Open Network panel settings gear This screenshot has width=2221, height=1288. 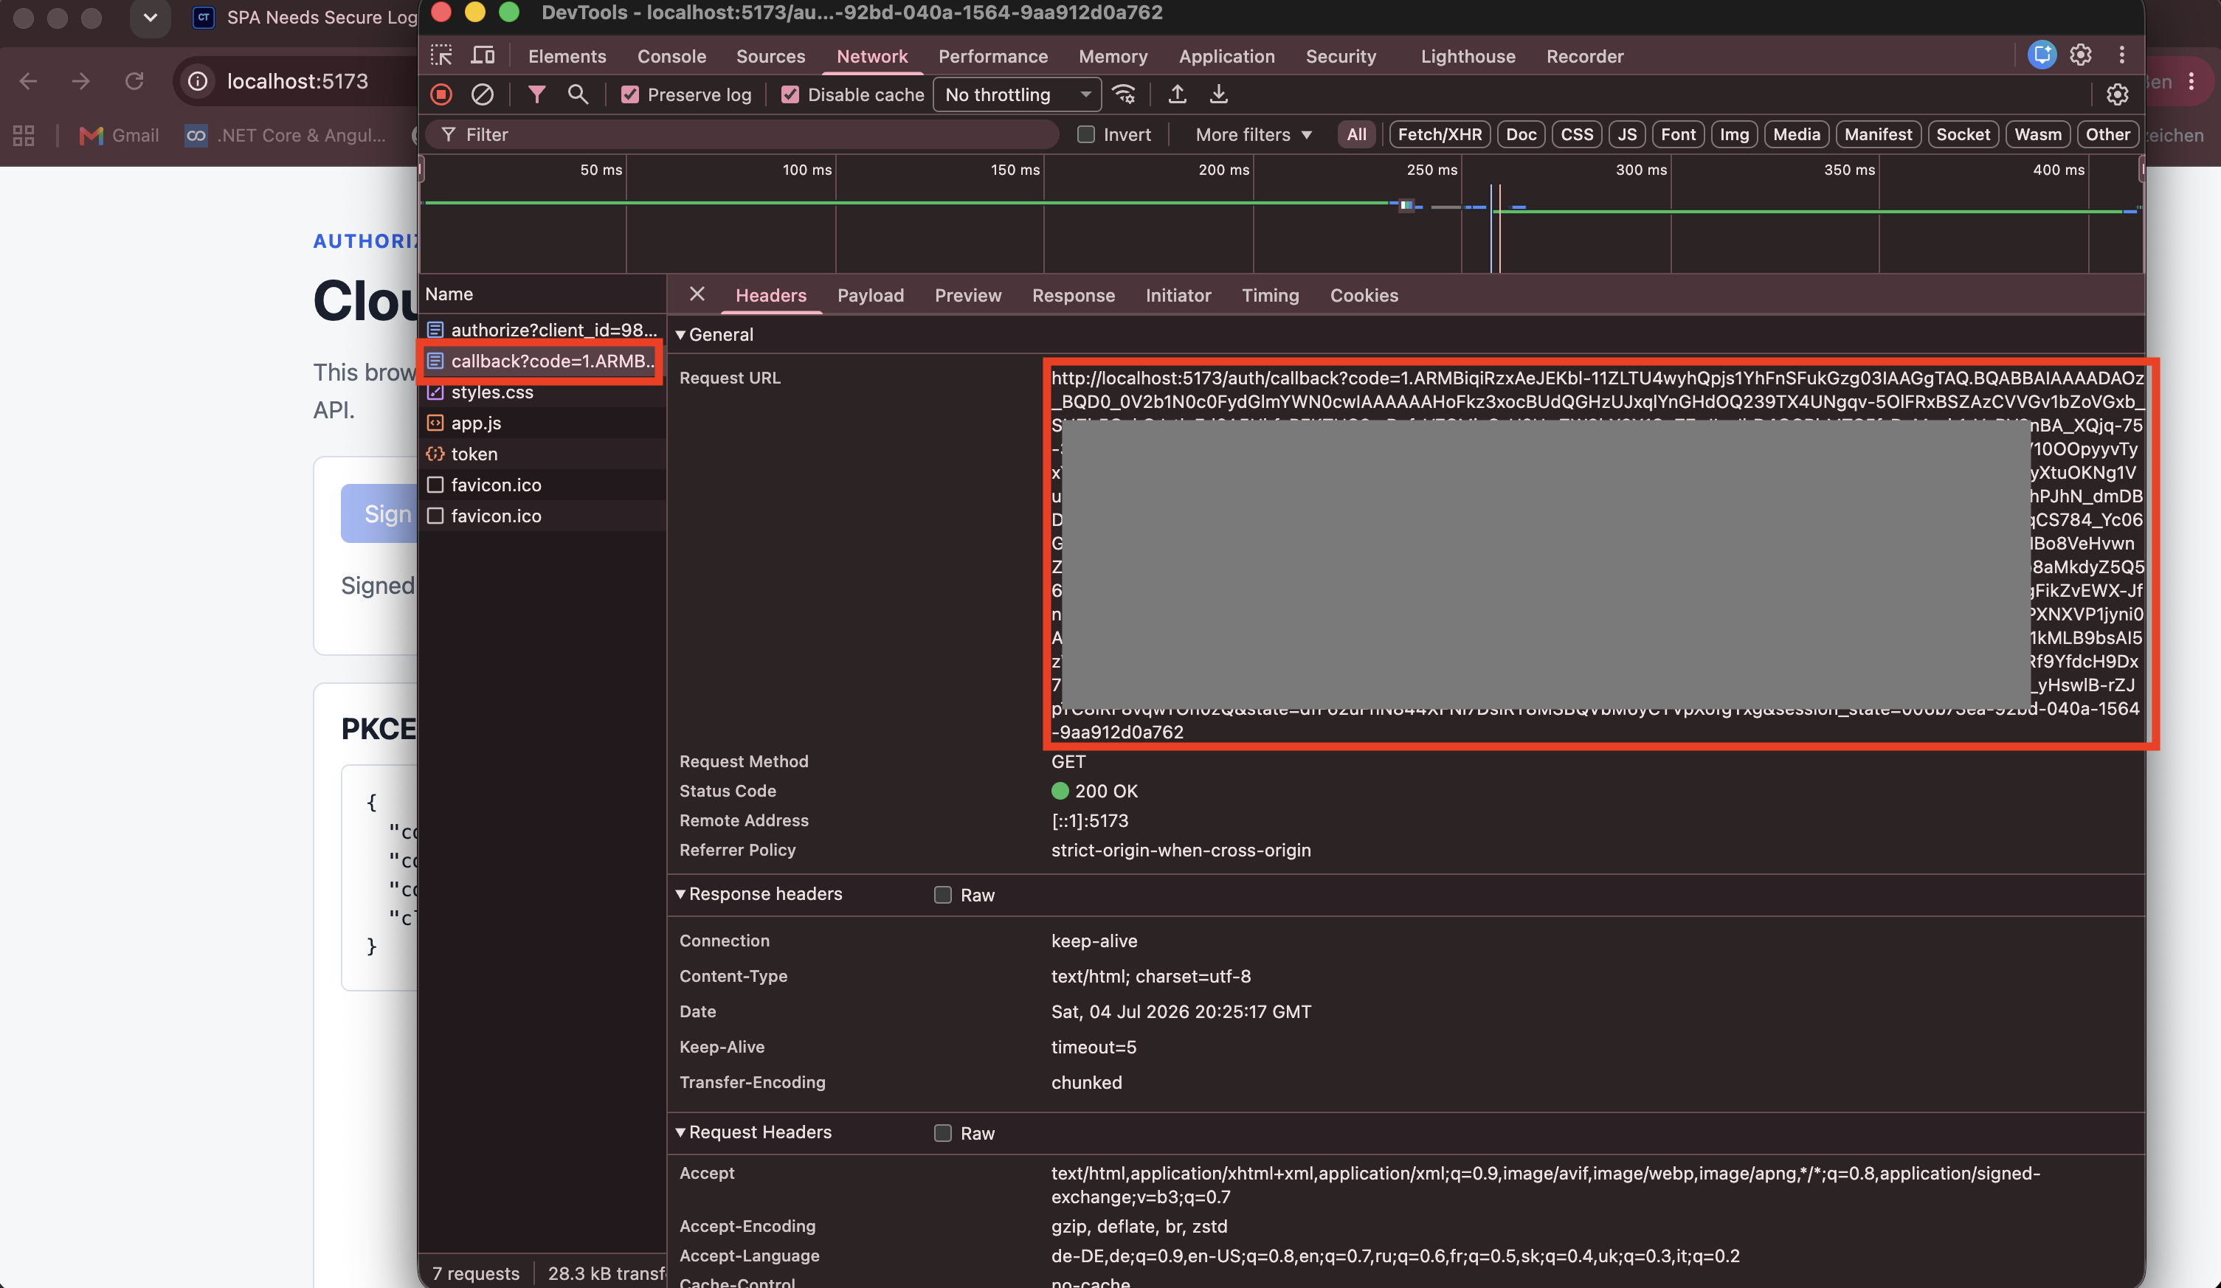[x=2117, y=94]
